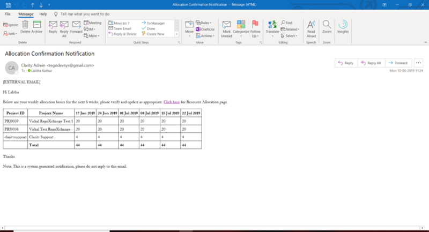Click the Reply All button in the message header

[x=371, y=63]
